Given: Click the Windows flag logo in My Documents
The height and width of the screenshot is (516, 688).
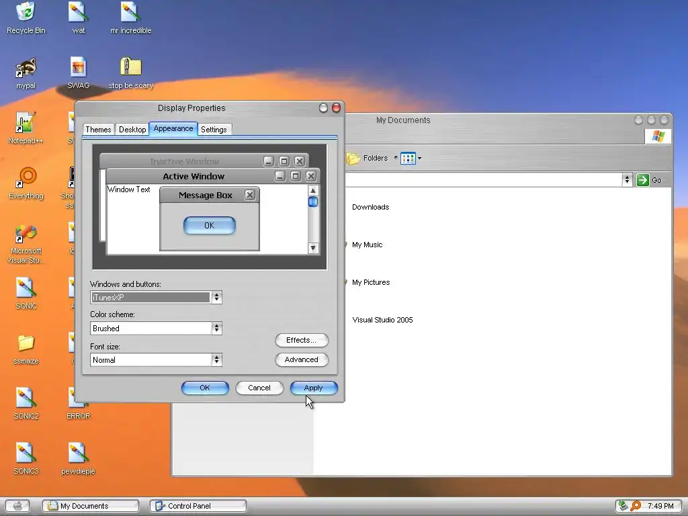Looking at the screenshot, I should point(658,136).
